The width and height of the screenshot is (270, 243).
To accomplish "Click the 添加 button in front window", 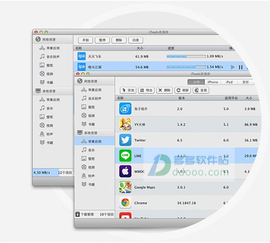I will pos(128,90).
